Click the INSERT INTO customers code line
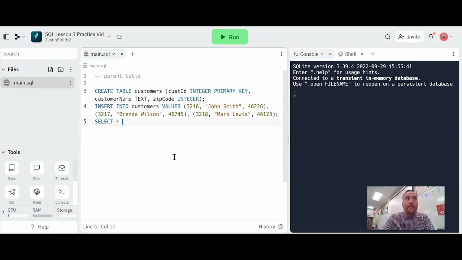The height and width of the screenshot is (260, 462). pyautogui.click(x=186, y=110)
